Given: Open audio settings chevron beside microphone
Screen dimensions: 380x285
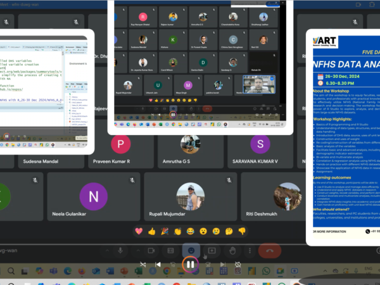Looking at the screenshot, I should coord(107,251).
